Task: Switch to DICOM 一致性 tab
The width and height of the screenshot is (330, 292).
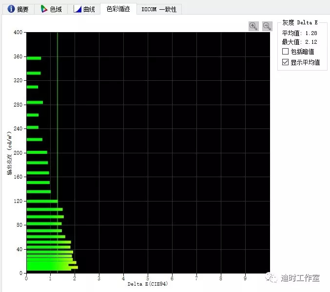Action: (159, 9)
